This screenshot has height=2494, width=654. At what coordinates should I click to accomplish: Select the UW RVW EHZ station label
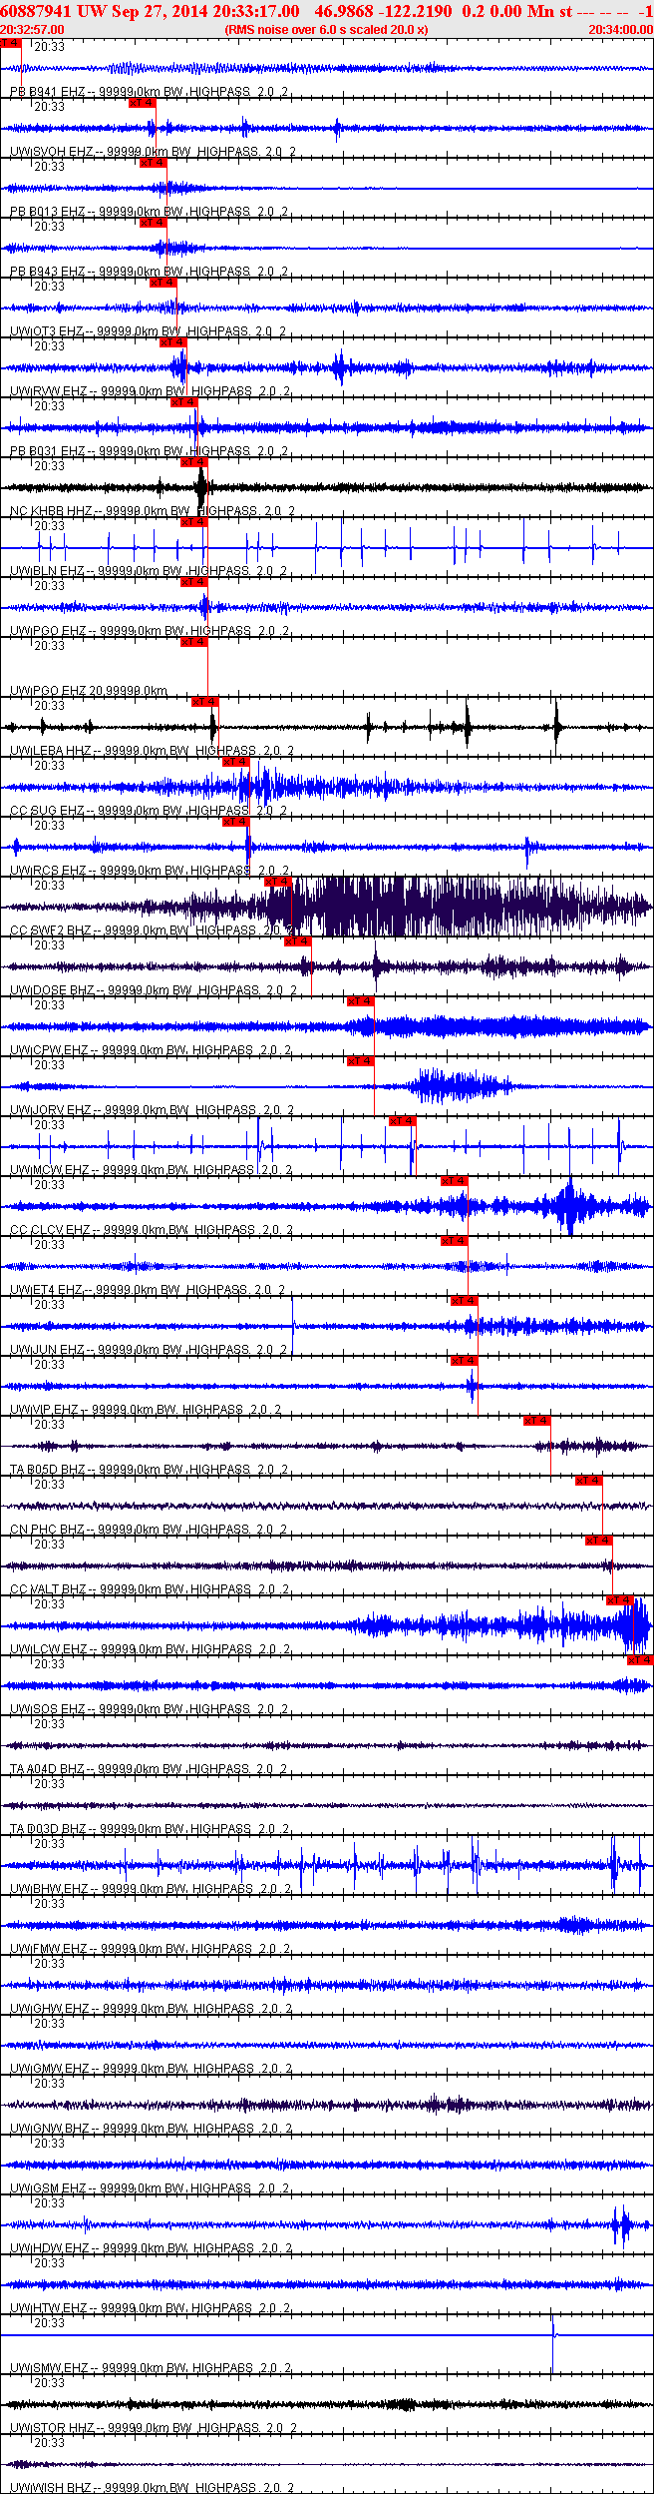pos(151,391)
